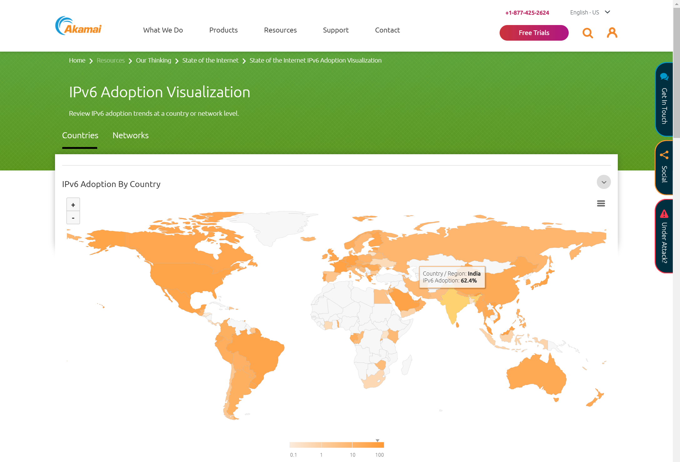
Task: Click the Under Attack warning tab
Action: (x=664, y=236)
